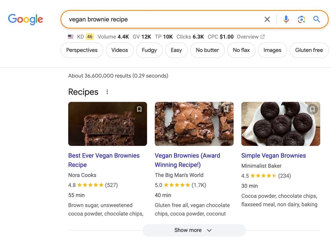Open Overview via the external link icon

coord(263,36)
